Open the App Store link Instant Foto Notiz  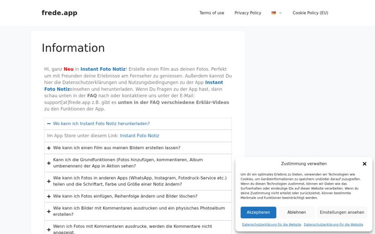pyautogui.click(x=140, y=136)
